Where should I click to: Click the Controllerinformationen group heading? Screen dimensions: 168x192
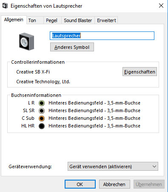[38, 62]
